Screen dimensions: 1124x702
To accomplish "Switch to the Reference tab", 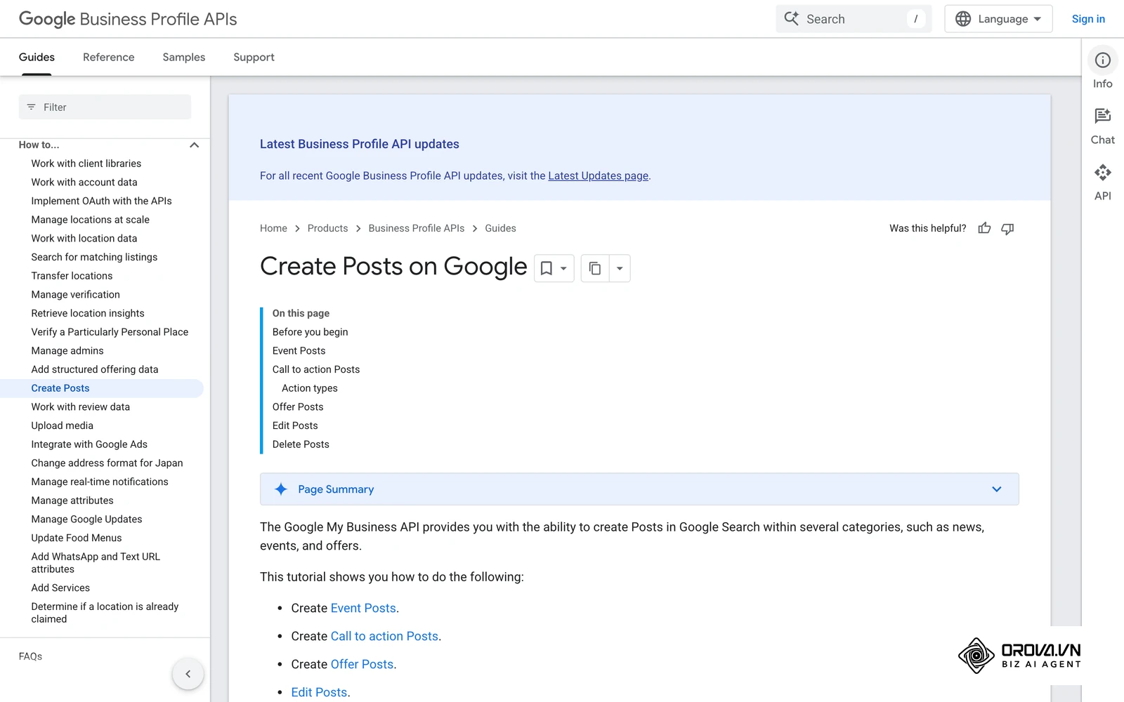I will pyautogui.click(x=109, y=57).
